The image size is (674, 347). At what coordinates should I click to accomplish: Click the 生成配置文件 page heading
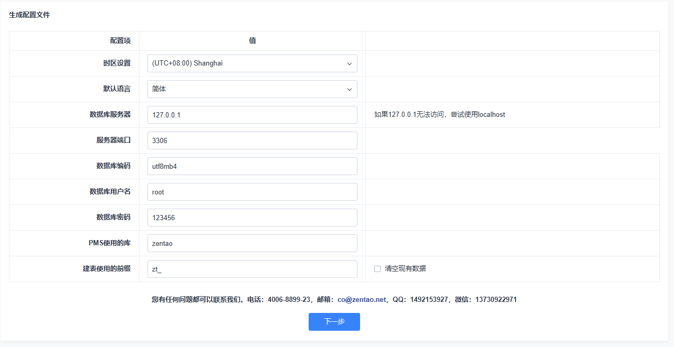(29, 15)
